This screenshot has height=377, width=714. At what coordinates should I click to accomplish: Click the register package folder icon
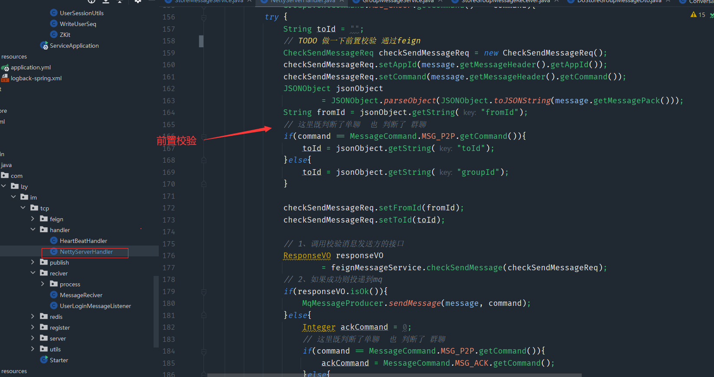click(x=44, y=327)
